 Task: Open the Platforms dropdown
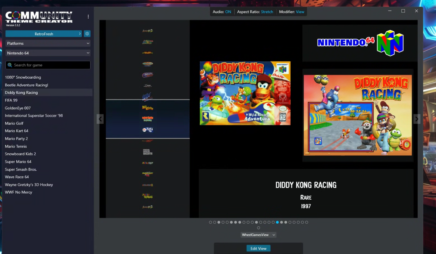point(48,43)
